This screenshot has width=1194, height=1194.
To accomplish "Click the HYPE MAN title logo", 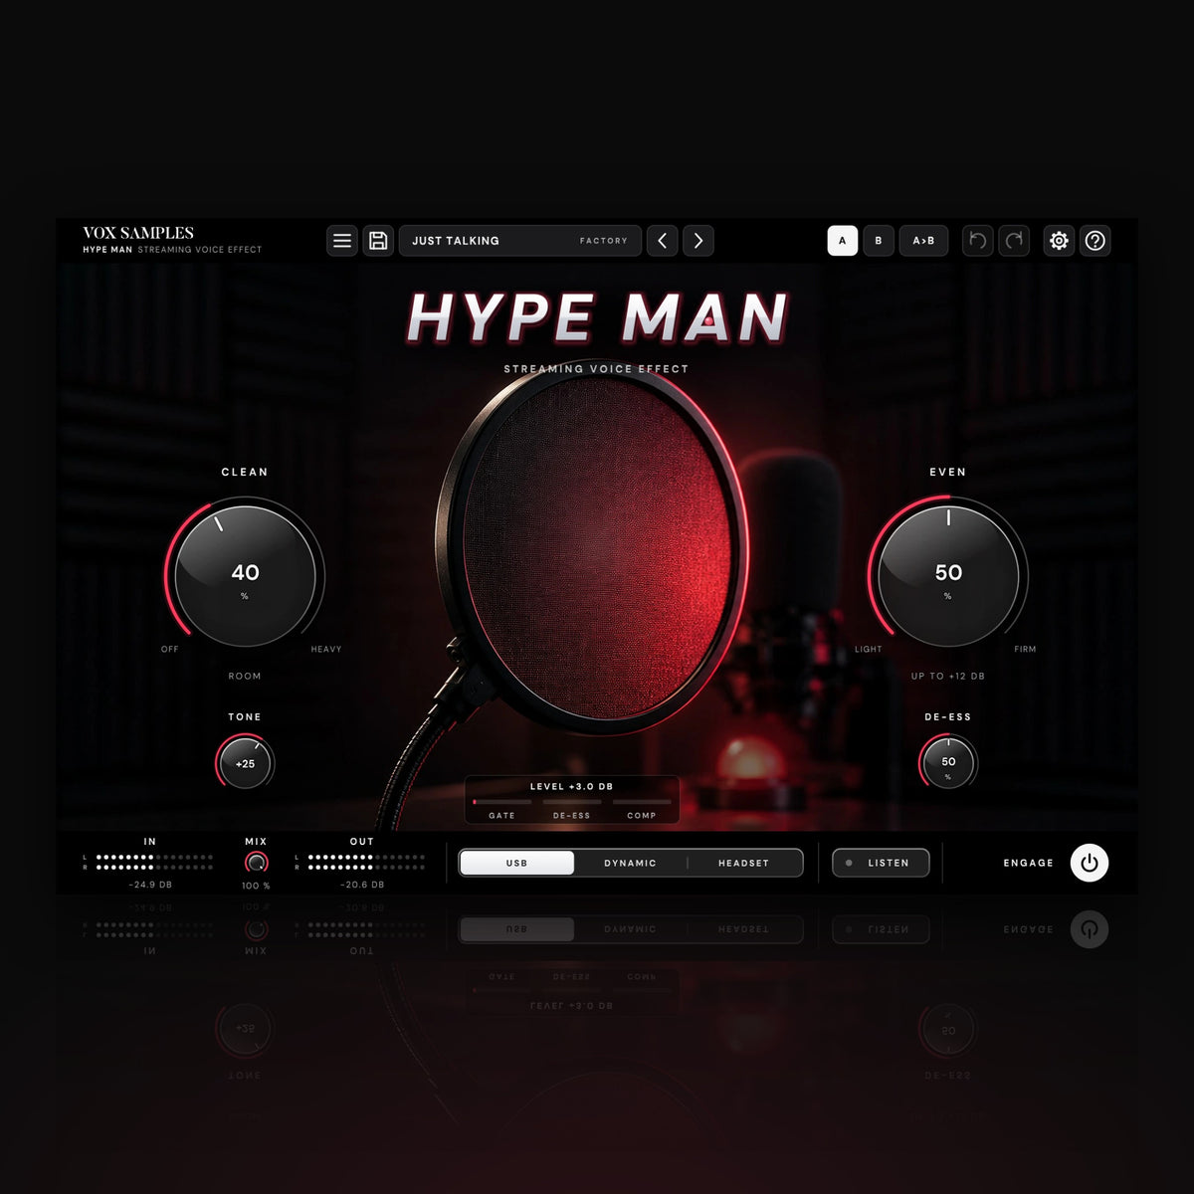I will (597, 318).
